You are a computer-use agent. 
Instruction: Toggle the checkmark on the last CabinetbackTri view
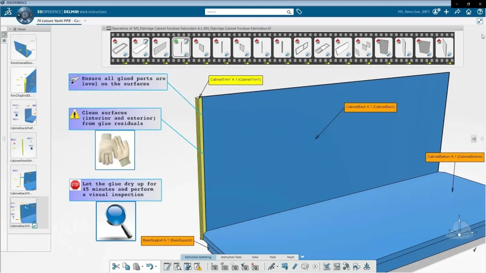point(35,226)
